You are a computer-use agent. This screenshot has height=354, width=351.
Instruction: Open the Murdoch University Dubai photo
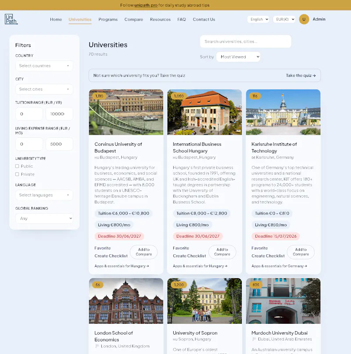click(283, 301)
